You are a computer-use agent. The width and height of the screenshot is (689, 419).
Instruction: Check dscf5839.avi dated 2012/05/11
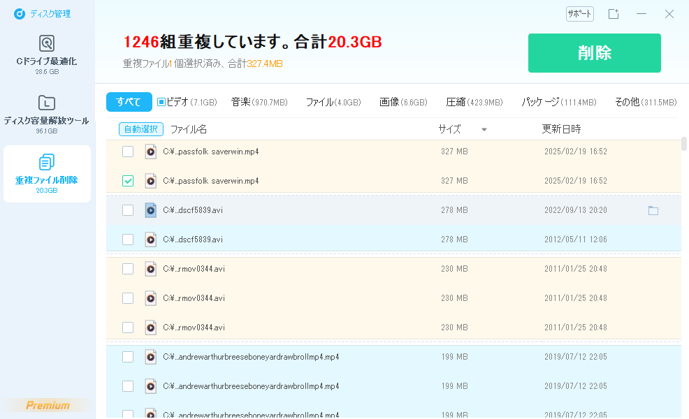(x=128, y=240)
